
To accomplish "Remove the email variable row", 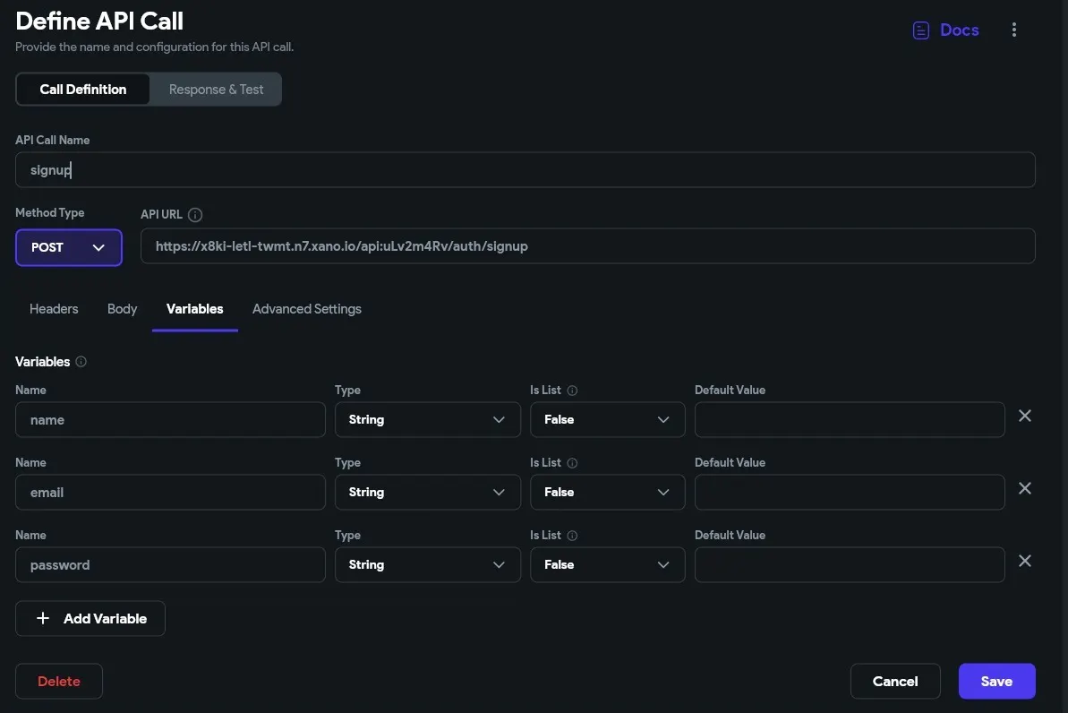I will tap(1026, 488).
